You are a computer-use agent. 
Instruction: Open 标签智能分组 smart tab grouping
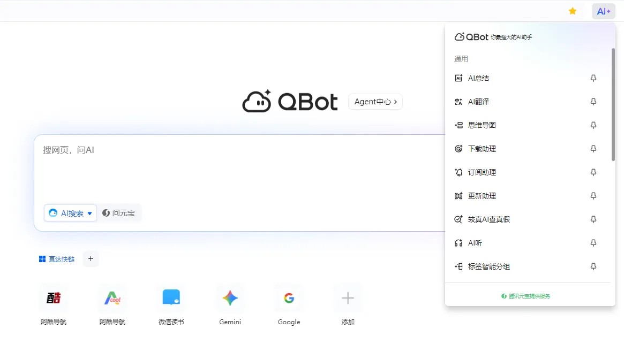pyautogui.click(x=488, y=266)
